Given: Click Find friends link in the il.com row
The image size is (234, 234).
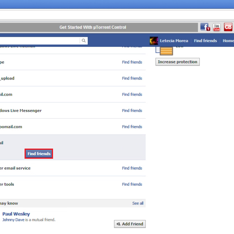Looking at the screenshot, I should pyautogui.click(x=132, y=94).
